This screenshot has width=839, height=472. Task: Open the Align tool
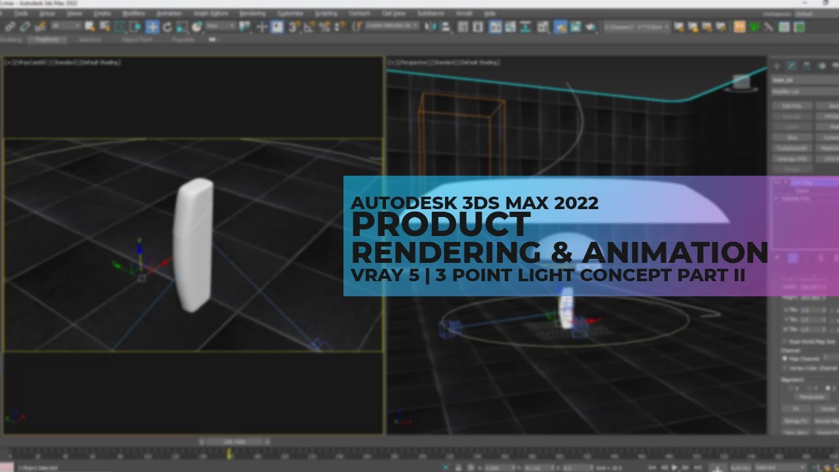(x=446, y=27)
